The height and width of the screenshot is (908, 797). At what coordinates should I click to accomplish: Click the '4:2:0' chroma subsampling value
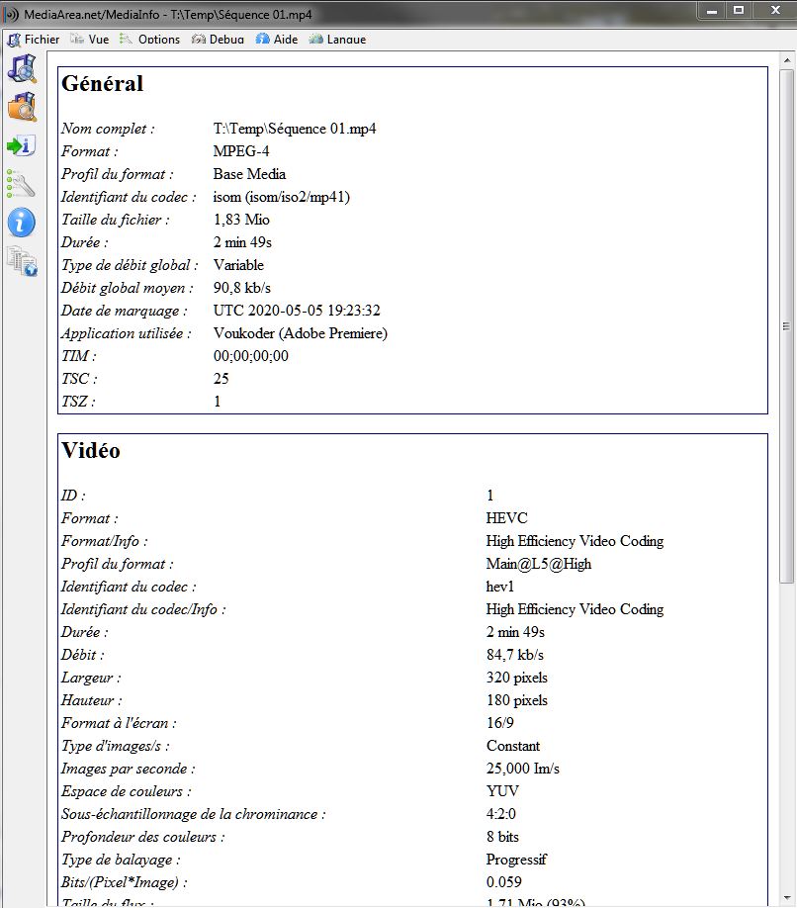tap(500, 814)
